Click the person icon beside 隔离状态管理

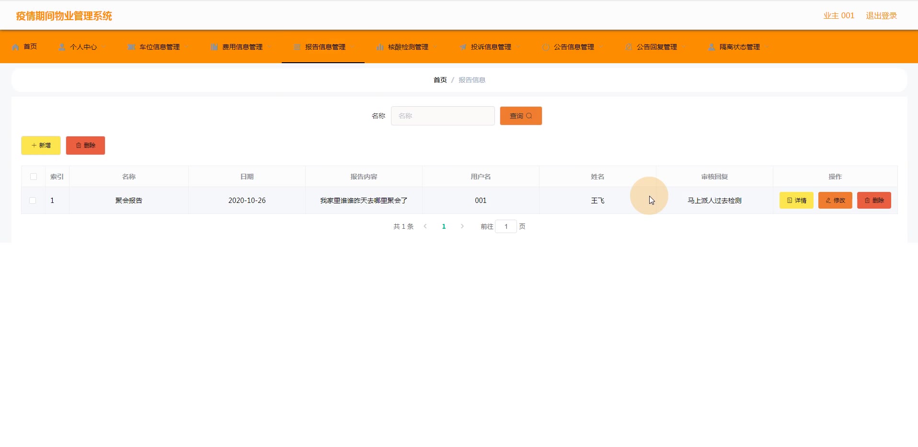tap(711, 47)
